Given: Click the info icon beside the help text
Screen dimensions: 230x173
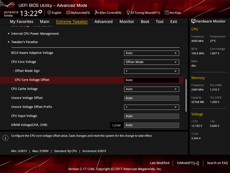Looking at the screenshot, I should point(5,138).
